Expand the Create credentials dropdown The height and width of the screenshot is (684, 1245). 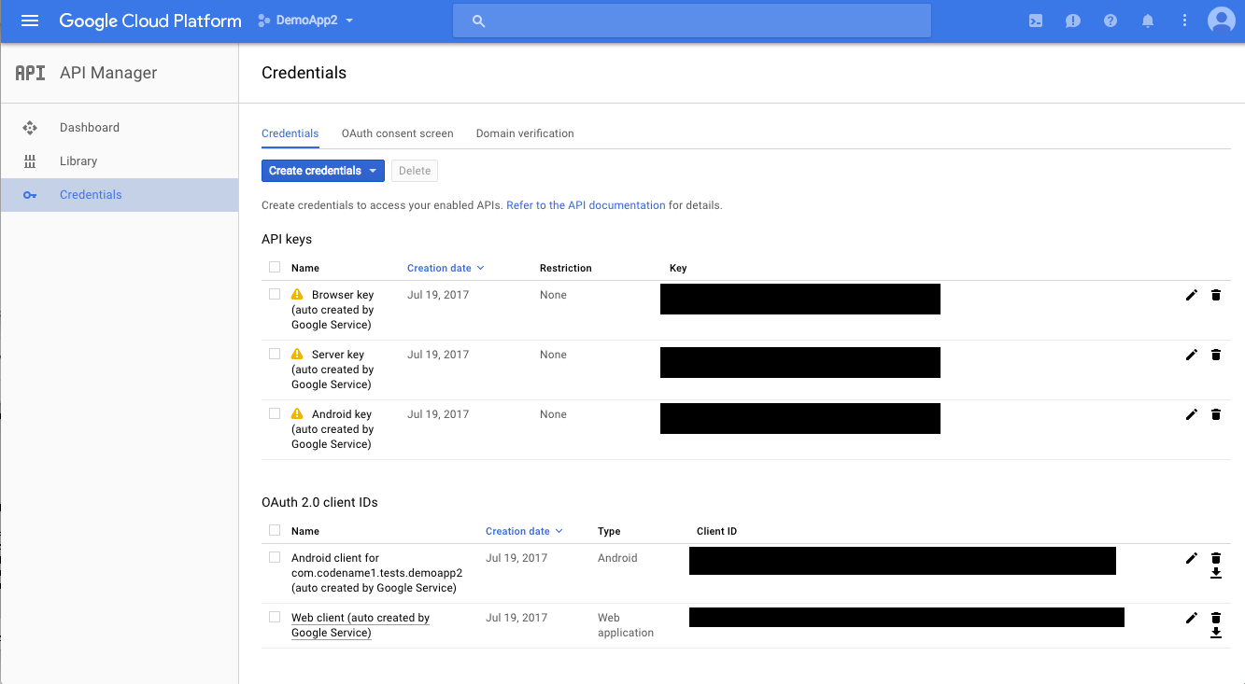[x=322, y=171]
